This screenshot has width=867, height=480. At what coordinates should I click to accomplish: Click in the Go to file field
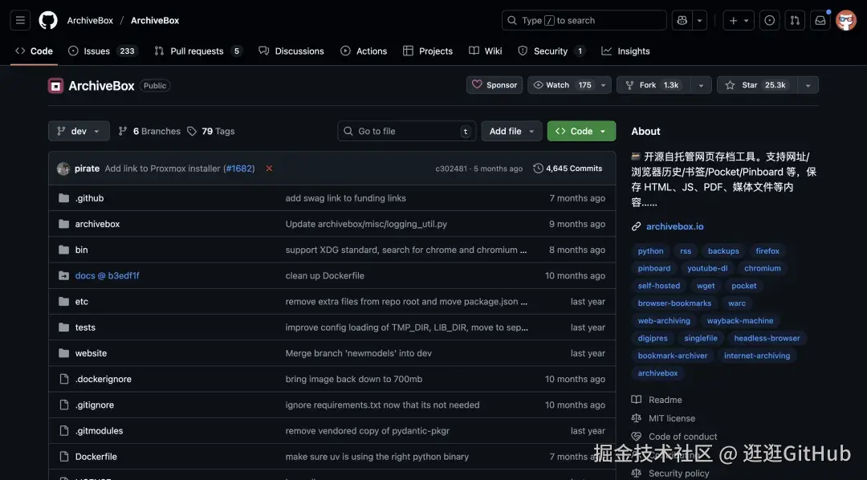[401, 130]
